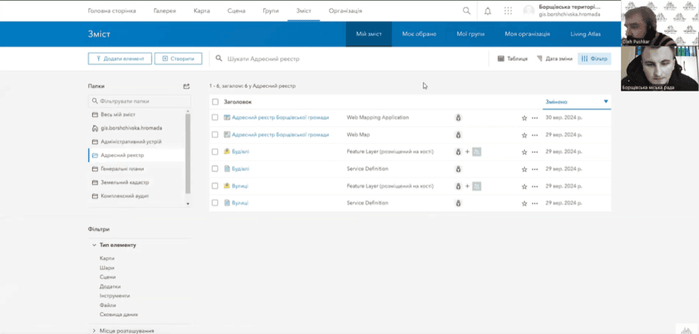This screenshot has height=334, width=699.
Task: Expand the Місце розташування filter section
Action: (x=94, y=331)
